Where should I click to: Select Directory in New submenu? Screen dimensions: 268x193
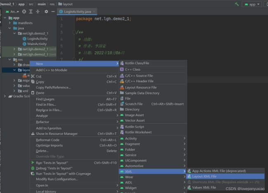[x=153, y=109]
